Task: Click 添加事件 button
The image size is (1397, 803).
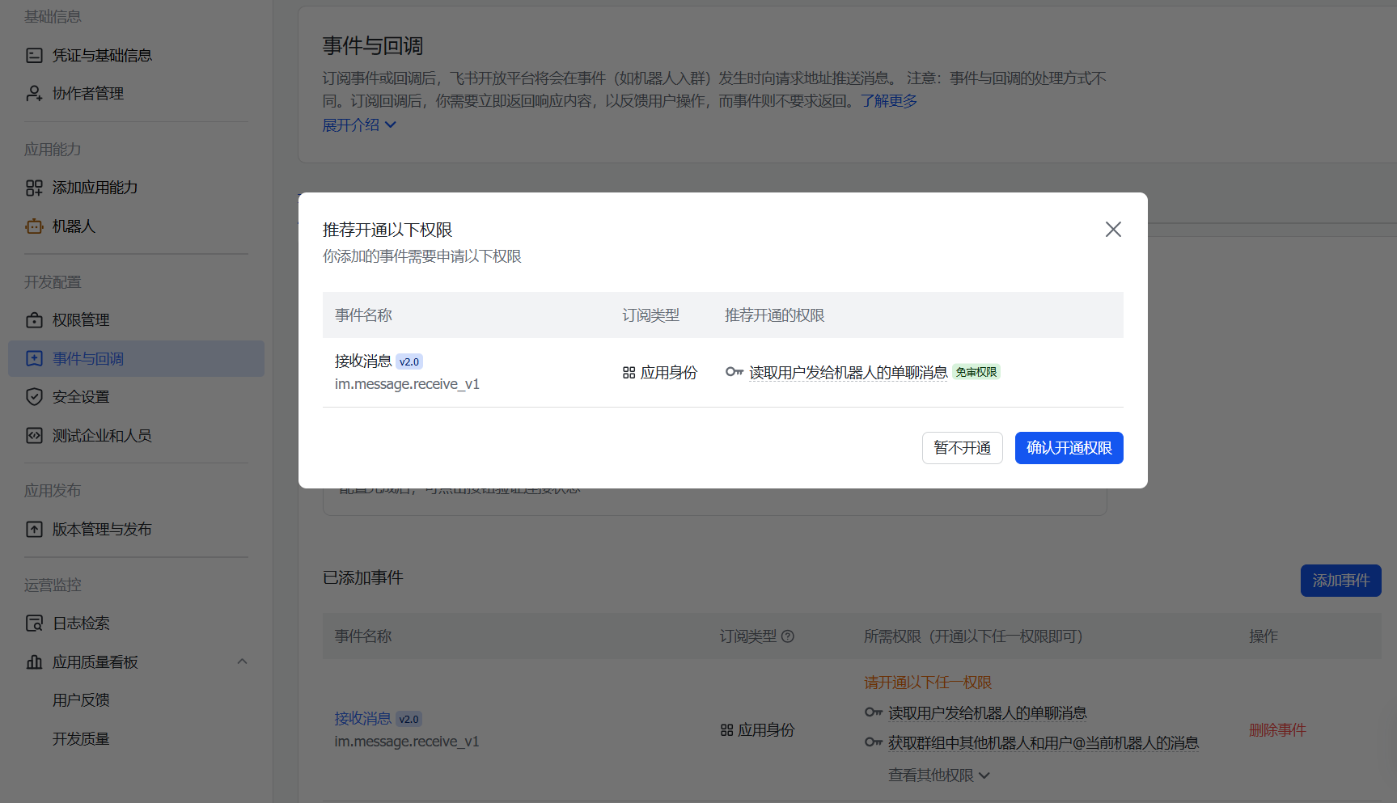Action: [x=1340, y=581]
